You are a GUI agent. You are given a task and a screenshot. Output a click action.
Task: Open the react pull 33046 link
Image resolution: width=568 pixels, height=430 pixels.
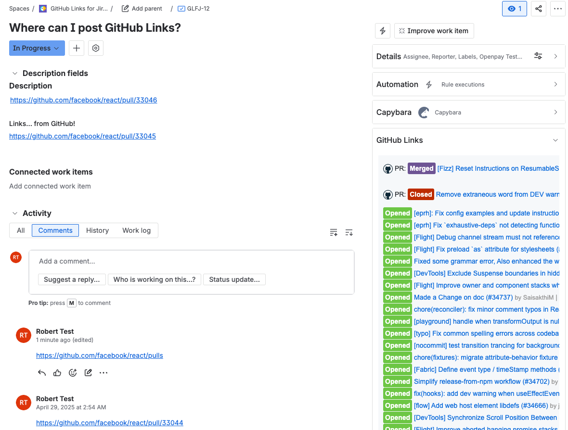point(83,100)
